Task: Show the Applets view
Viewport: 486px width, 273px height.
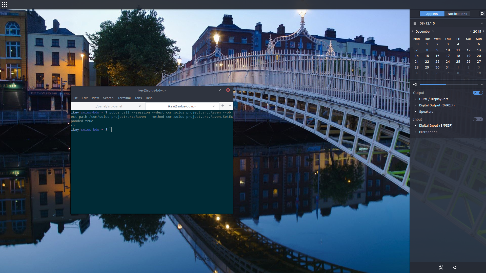Action: (432, 14)
